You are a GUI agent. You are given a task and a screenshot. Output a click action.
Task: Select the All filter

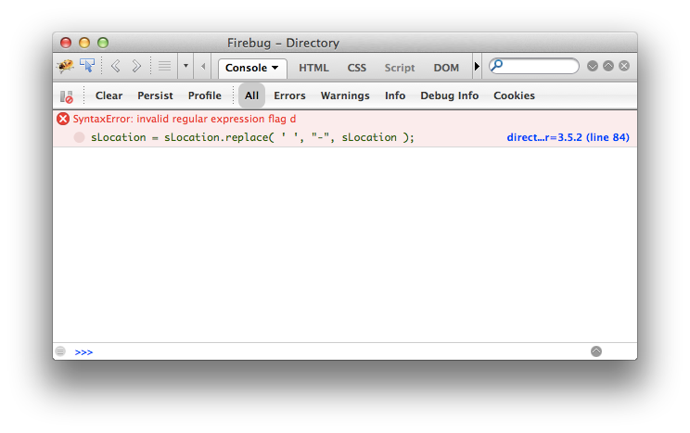(251, 96)
